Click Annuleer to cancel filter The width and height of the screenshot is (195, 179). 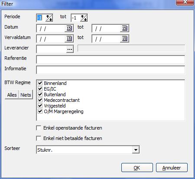coord(172,168)
